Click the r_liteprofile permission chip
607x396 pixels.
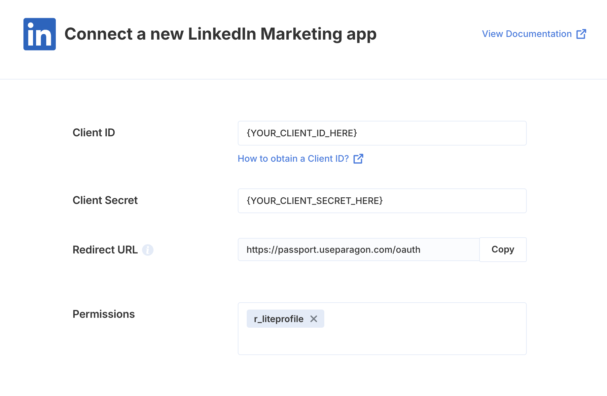click(x=278, y=319)
